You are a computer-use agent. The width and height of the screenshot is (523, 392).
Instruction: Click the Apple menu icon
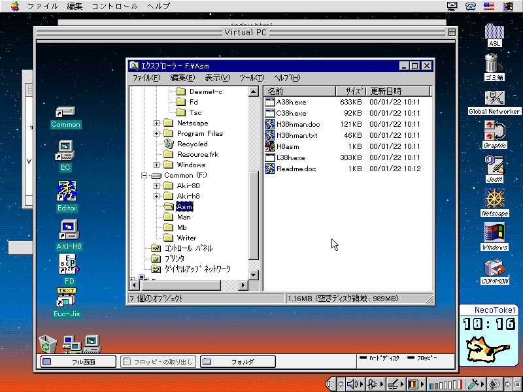14,6
